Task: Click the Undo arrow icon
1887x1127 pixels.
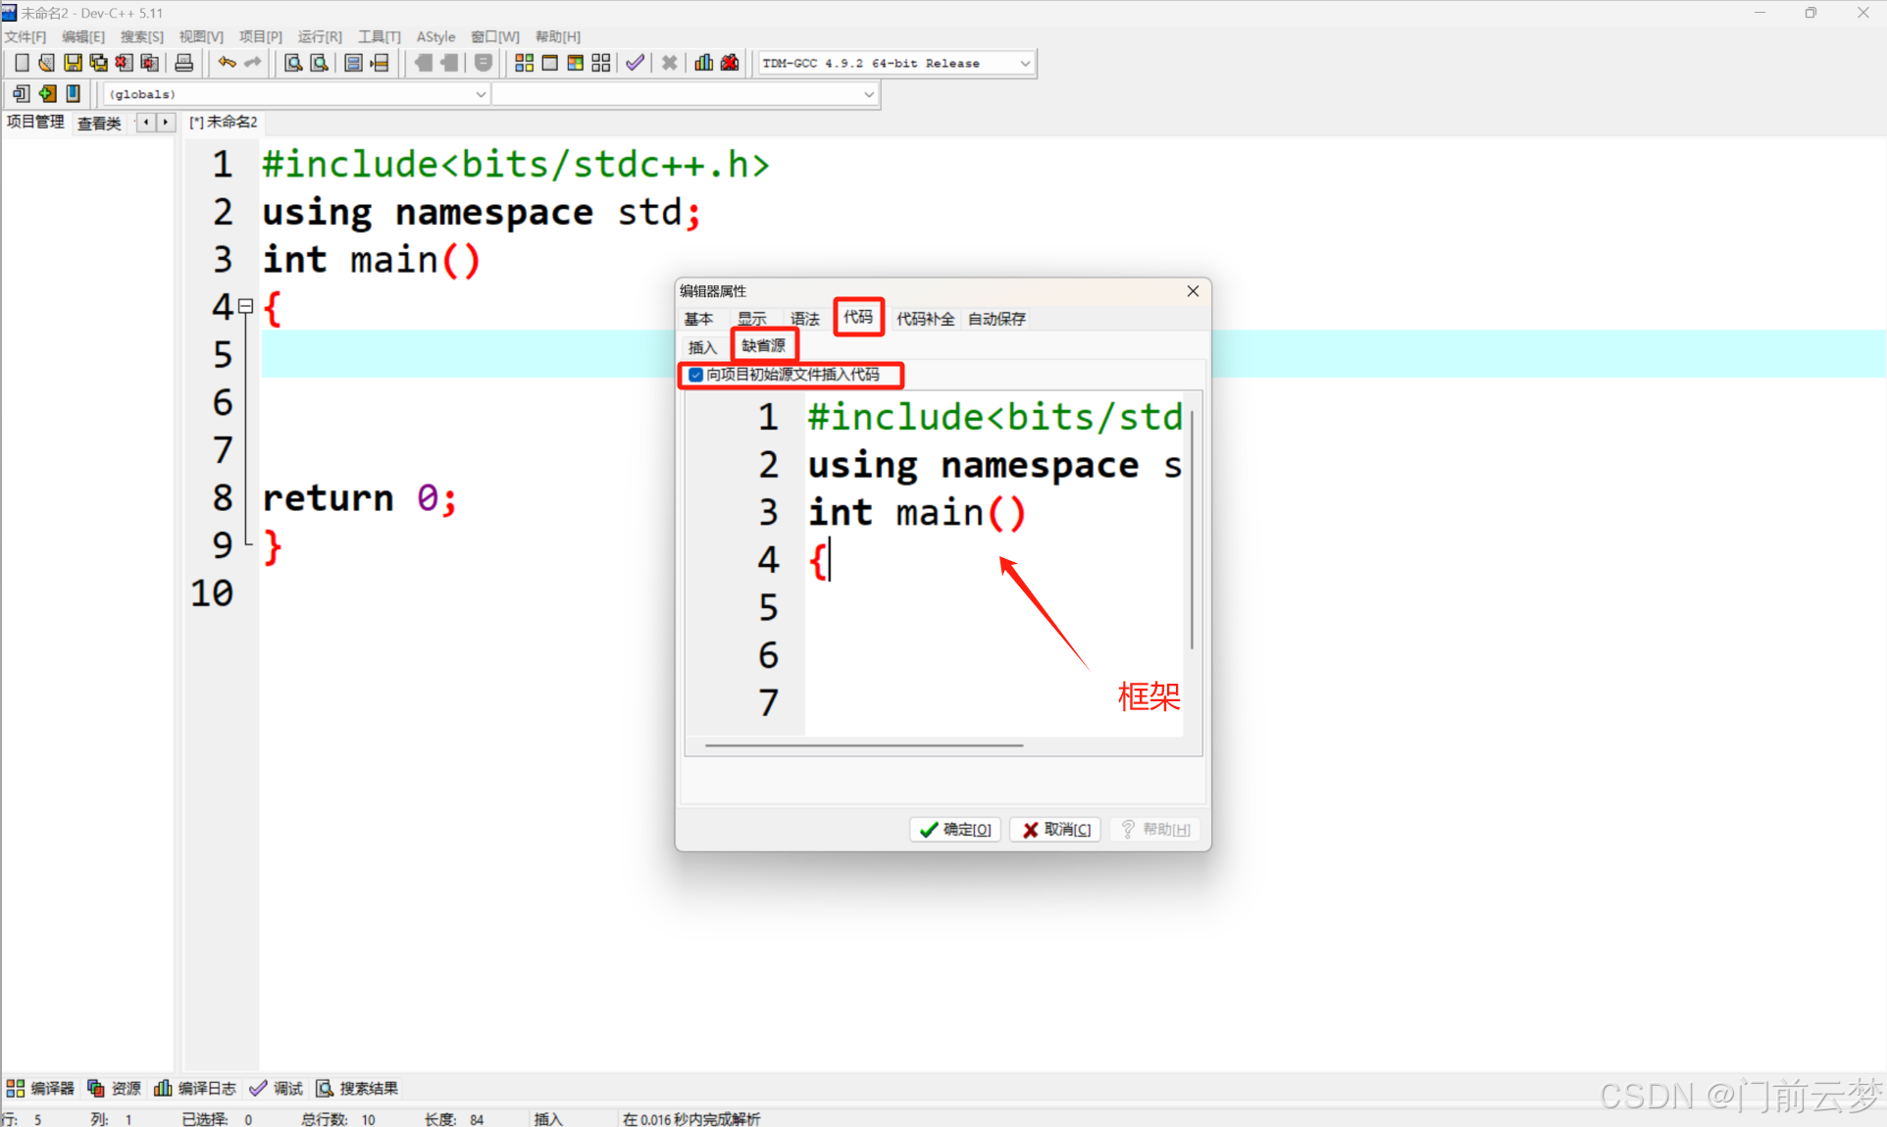Action: (227, 63)
